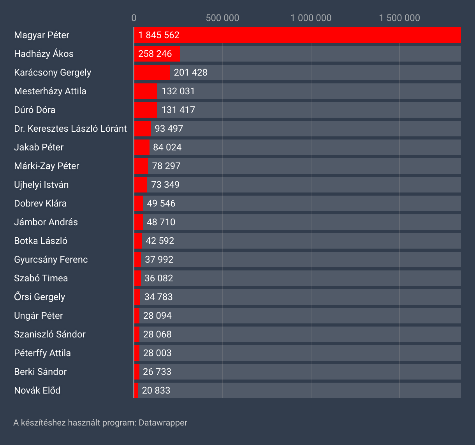Screen dimensions: 475x445
Task: Select the Márki-Zay Péter name label
Action: (47, 166)
